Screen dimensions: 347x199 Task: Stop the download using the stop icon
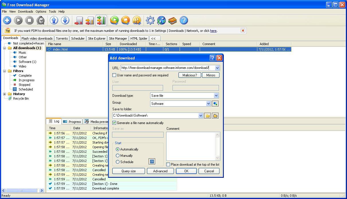tap(29, 20)
